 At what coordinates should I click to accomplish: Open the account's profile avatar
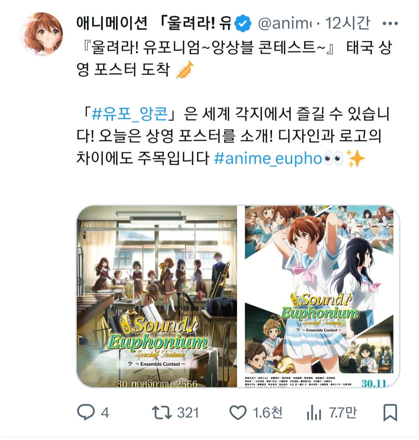(41, 34)
